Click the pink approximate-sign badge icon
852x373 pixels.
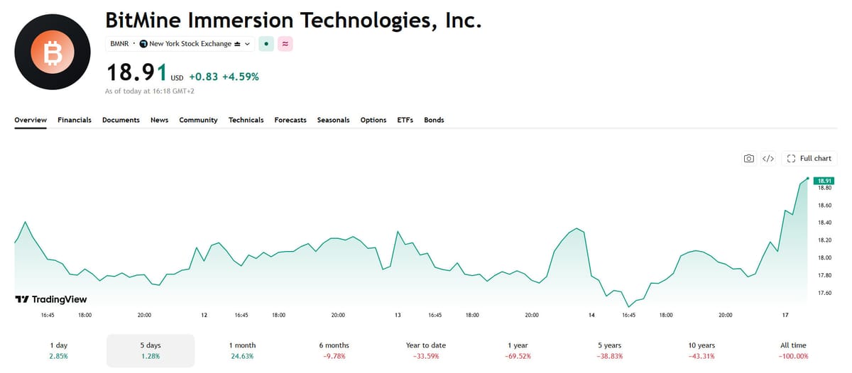click(285, 44)
